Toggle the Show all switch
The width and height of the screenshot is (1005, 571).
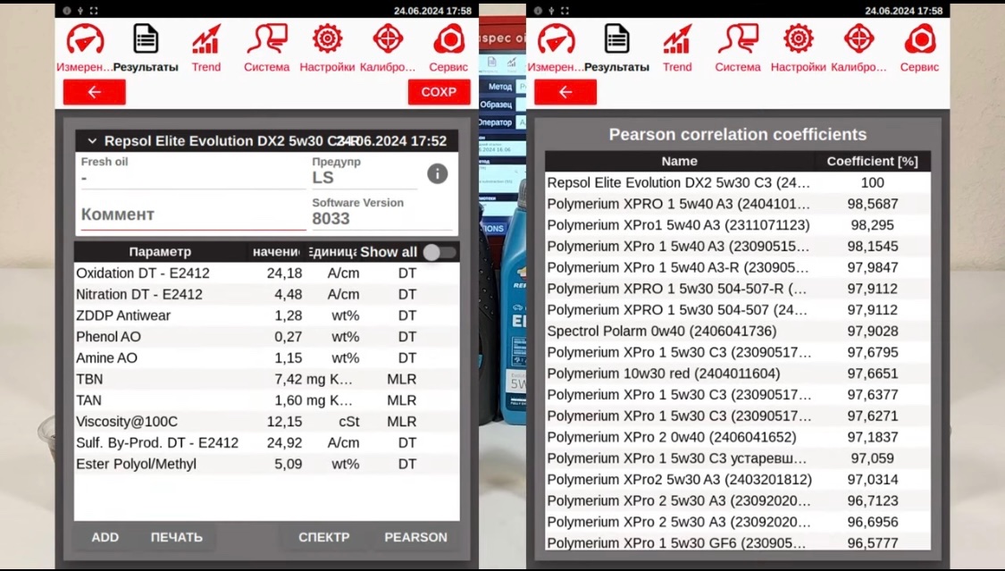tap(440, 252)
